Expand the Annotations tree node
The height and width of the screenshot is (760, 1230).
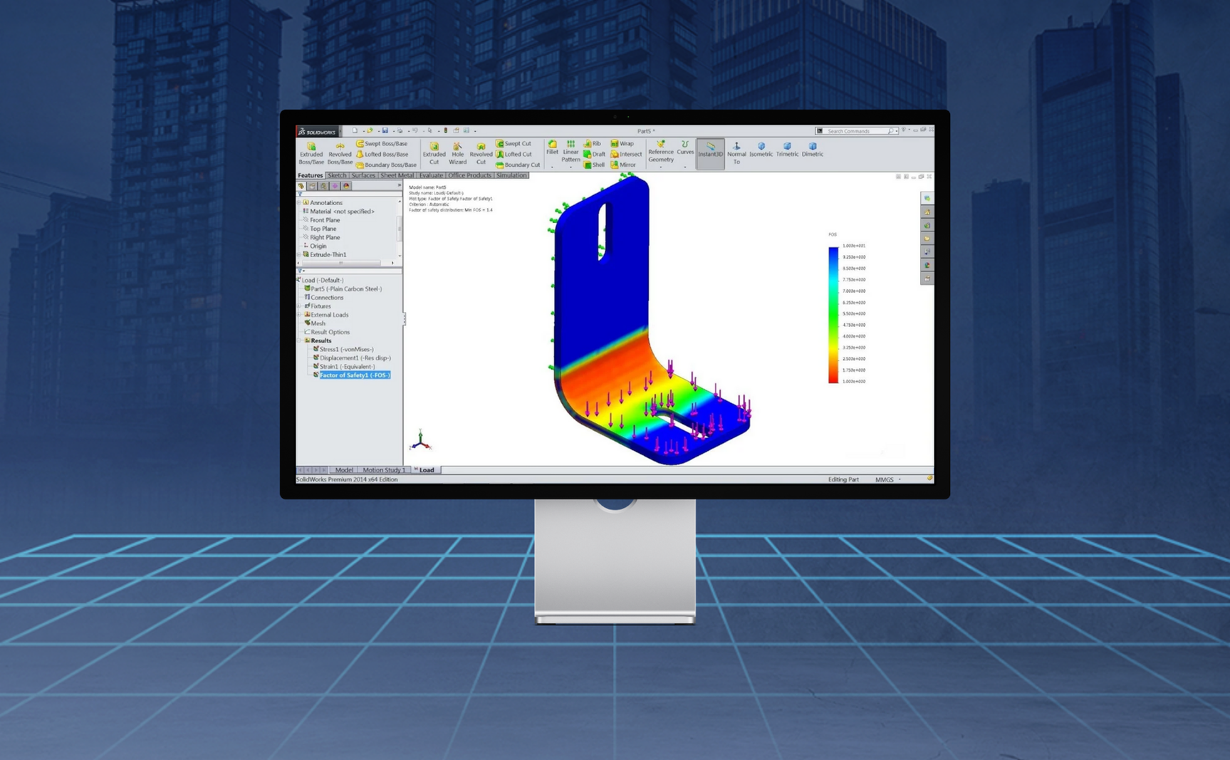pyautogui.click(x=299, y=202)
